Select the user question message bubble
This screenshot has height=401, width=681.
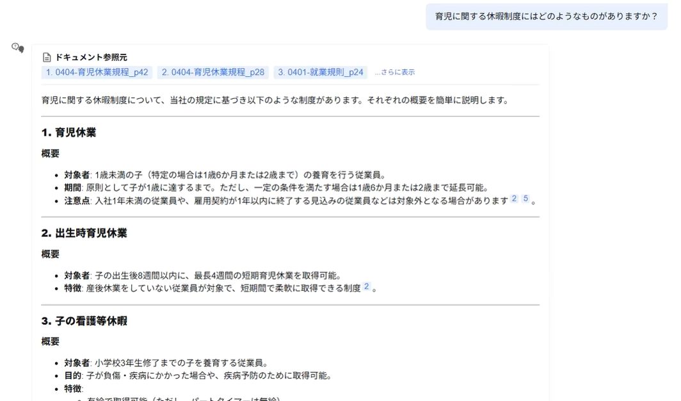coord(547,17)
